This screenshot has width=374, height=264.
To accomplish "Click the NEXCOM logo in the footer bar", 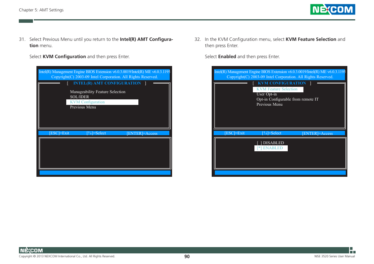I will (x=31, y=250).
